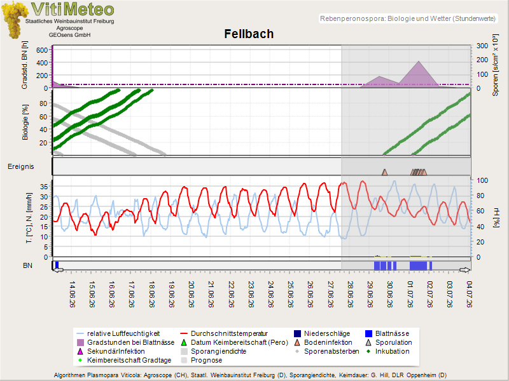Click the green Datum Keimbereitschaft (Pero) triangle icon
509x381 pixels.
pyautogui.click(x=184, y=342)
